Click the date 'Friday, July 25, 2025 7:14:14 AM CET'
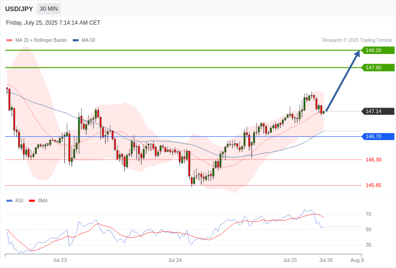This screenshot has height=268, width=396. pos(53,23)
